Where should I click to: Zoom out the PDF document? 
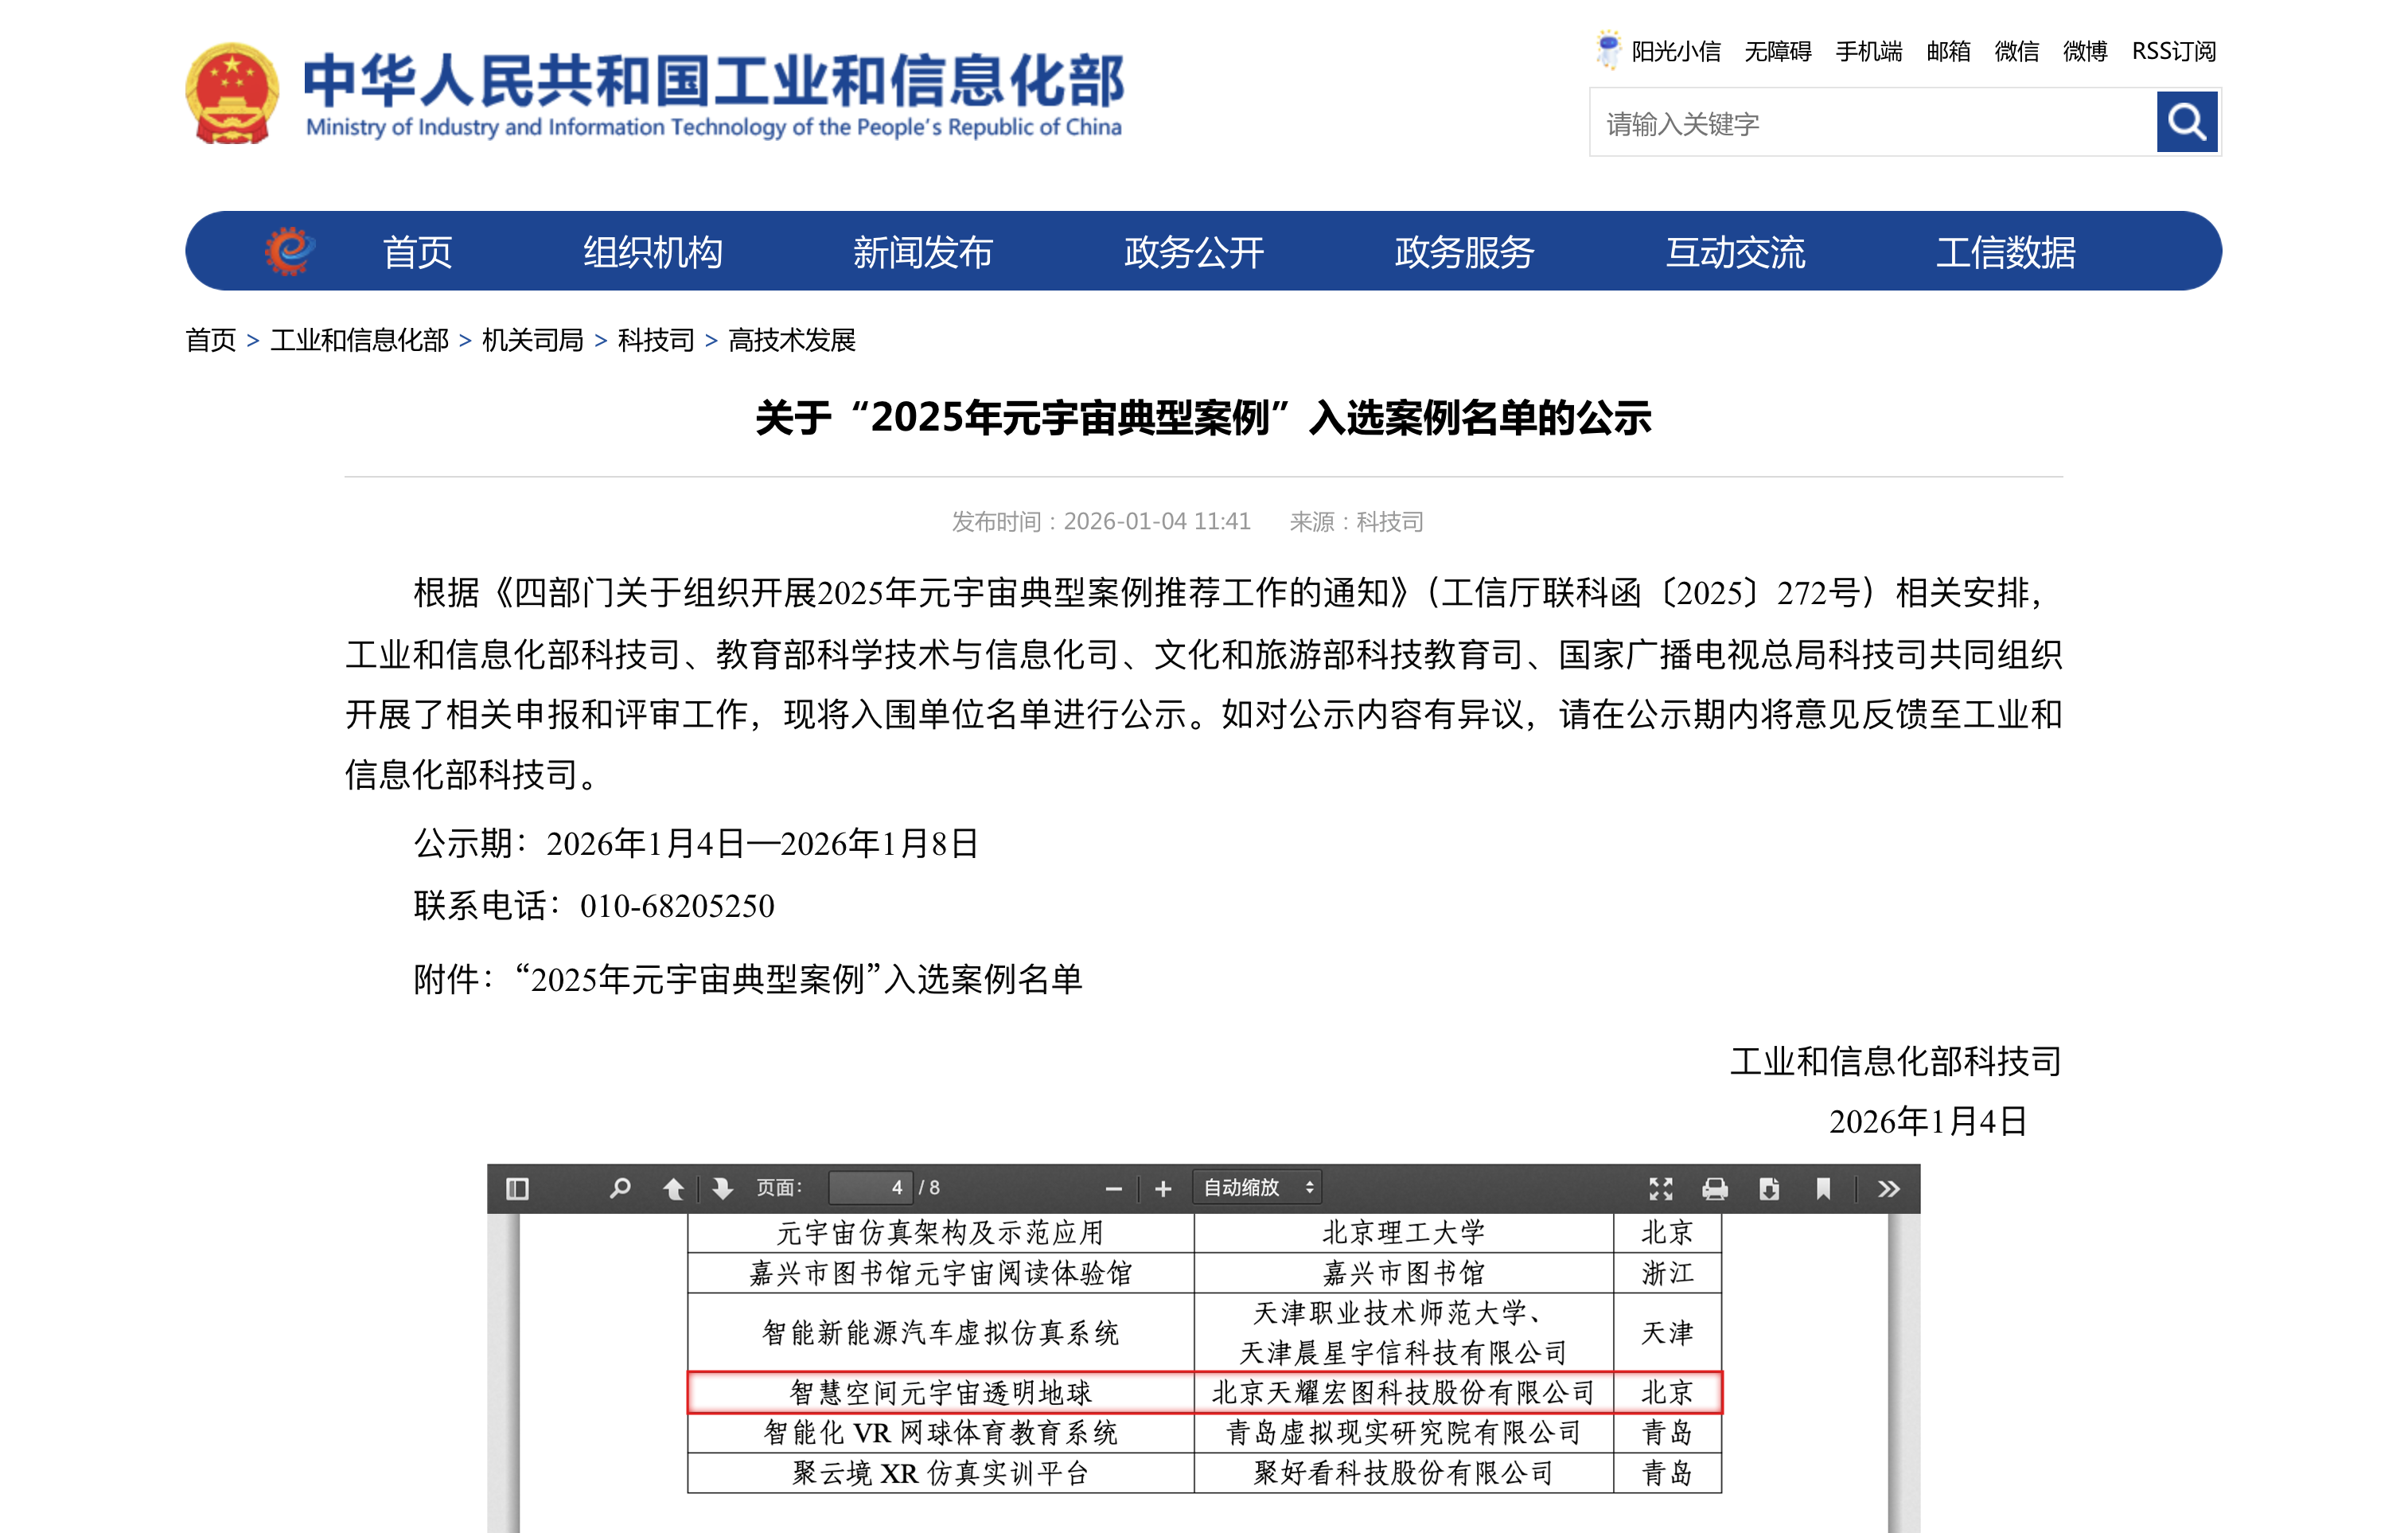[x=1114, y=1188]
